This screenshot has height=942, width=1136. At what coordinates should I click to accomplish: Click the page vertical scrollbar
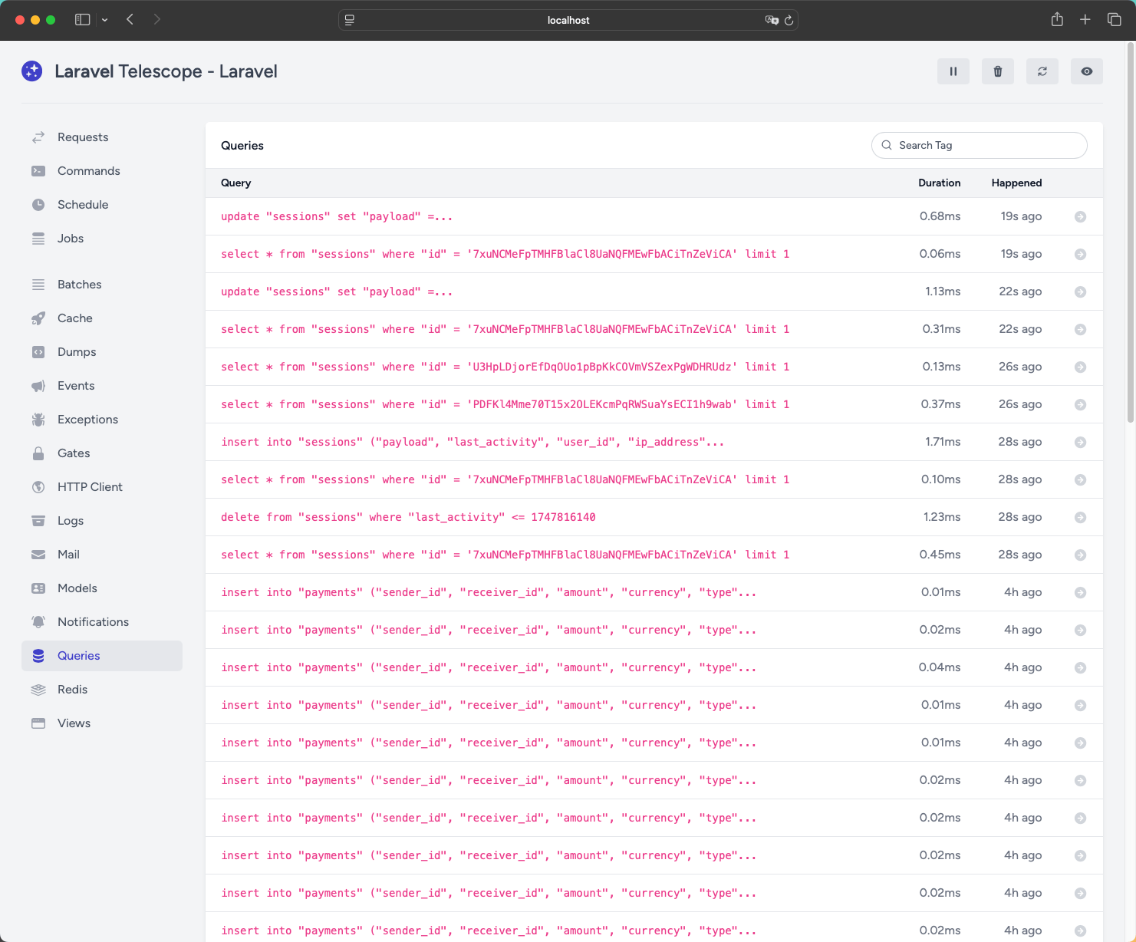(x=1131, y=233)
